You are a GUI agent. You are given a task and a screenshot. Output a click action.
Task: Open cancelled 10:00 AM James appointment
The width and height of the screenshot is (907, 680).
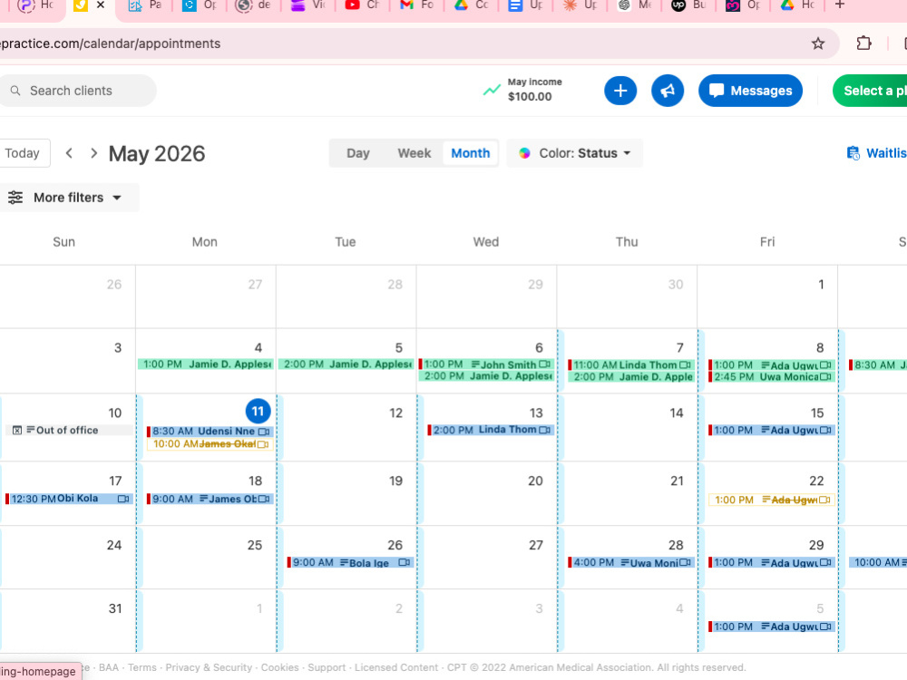[210, 444]
